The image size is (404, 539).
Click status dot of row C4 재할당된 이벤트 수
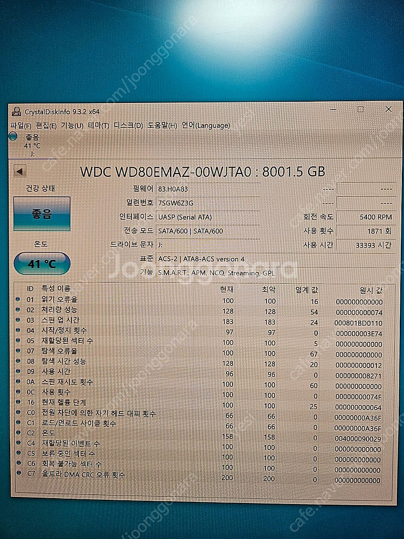click(18, 443)
